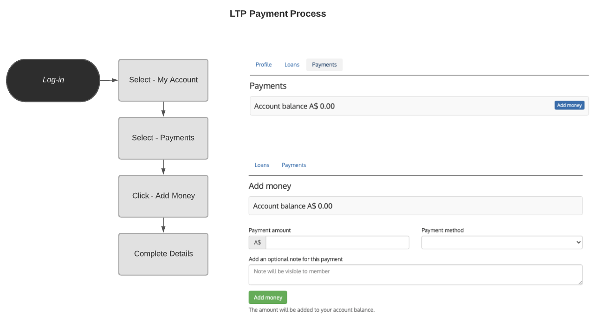Click into the Payment amount field
Screen dimensions: 596x321
[x=337, y=243]
